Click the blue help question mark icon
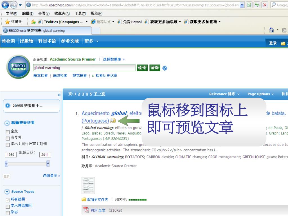 pyautogui.click(x=165, y=68)
